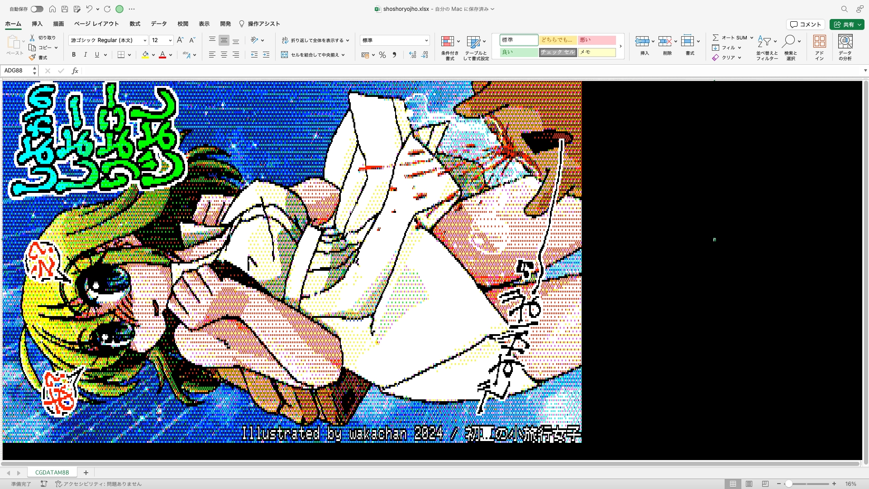Open the more options ellipsis in title bar
This screenshot has height=489, width=869.
[132, 9]
